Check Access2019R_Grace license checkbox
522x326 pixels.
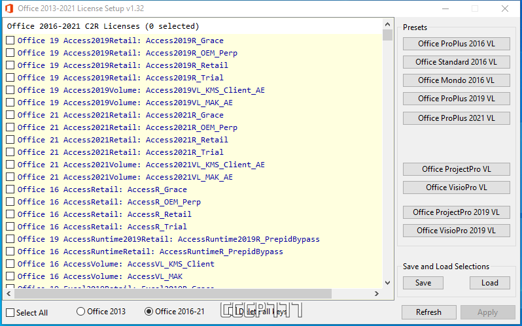(10, 41)
